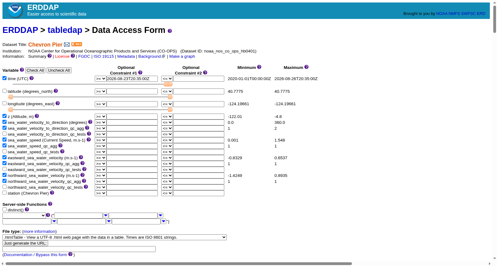Open the server-side function name dropdown
The height and width of the screenshot is (266, 497).
tap(24, 215)
